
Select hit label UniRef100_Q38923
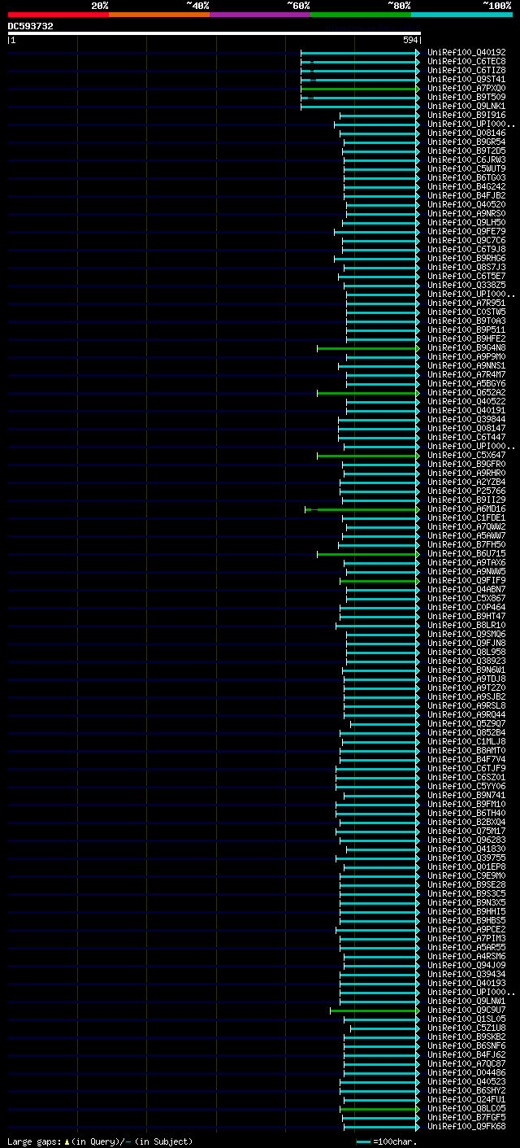(x=466, y=661)
